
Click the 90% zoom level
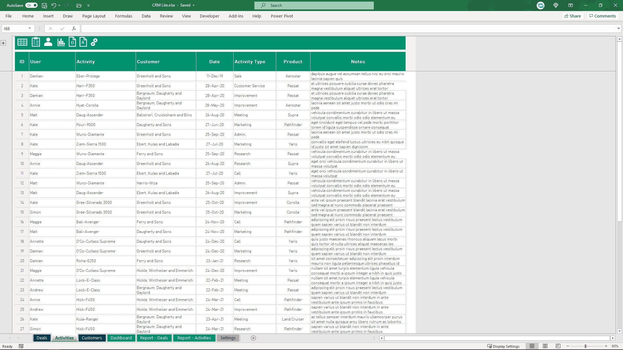click(615, 346)
